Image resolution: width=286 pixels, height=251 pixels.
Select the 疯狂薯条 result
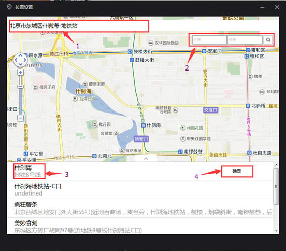click(x=140, y=208)
